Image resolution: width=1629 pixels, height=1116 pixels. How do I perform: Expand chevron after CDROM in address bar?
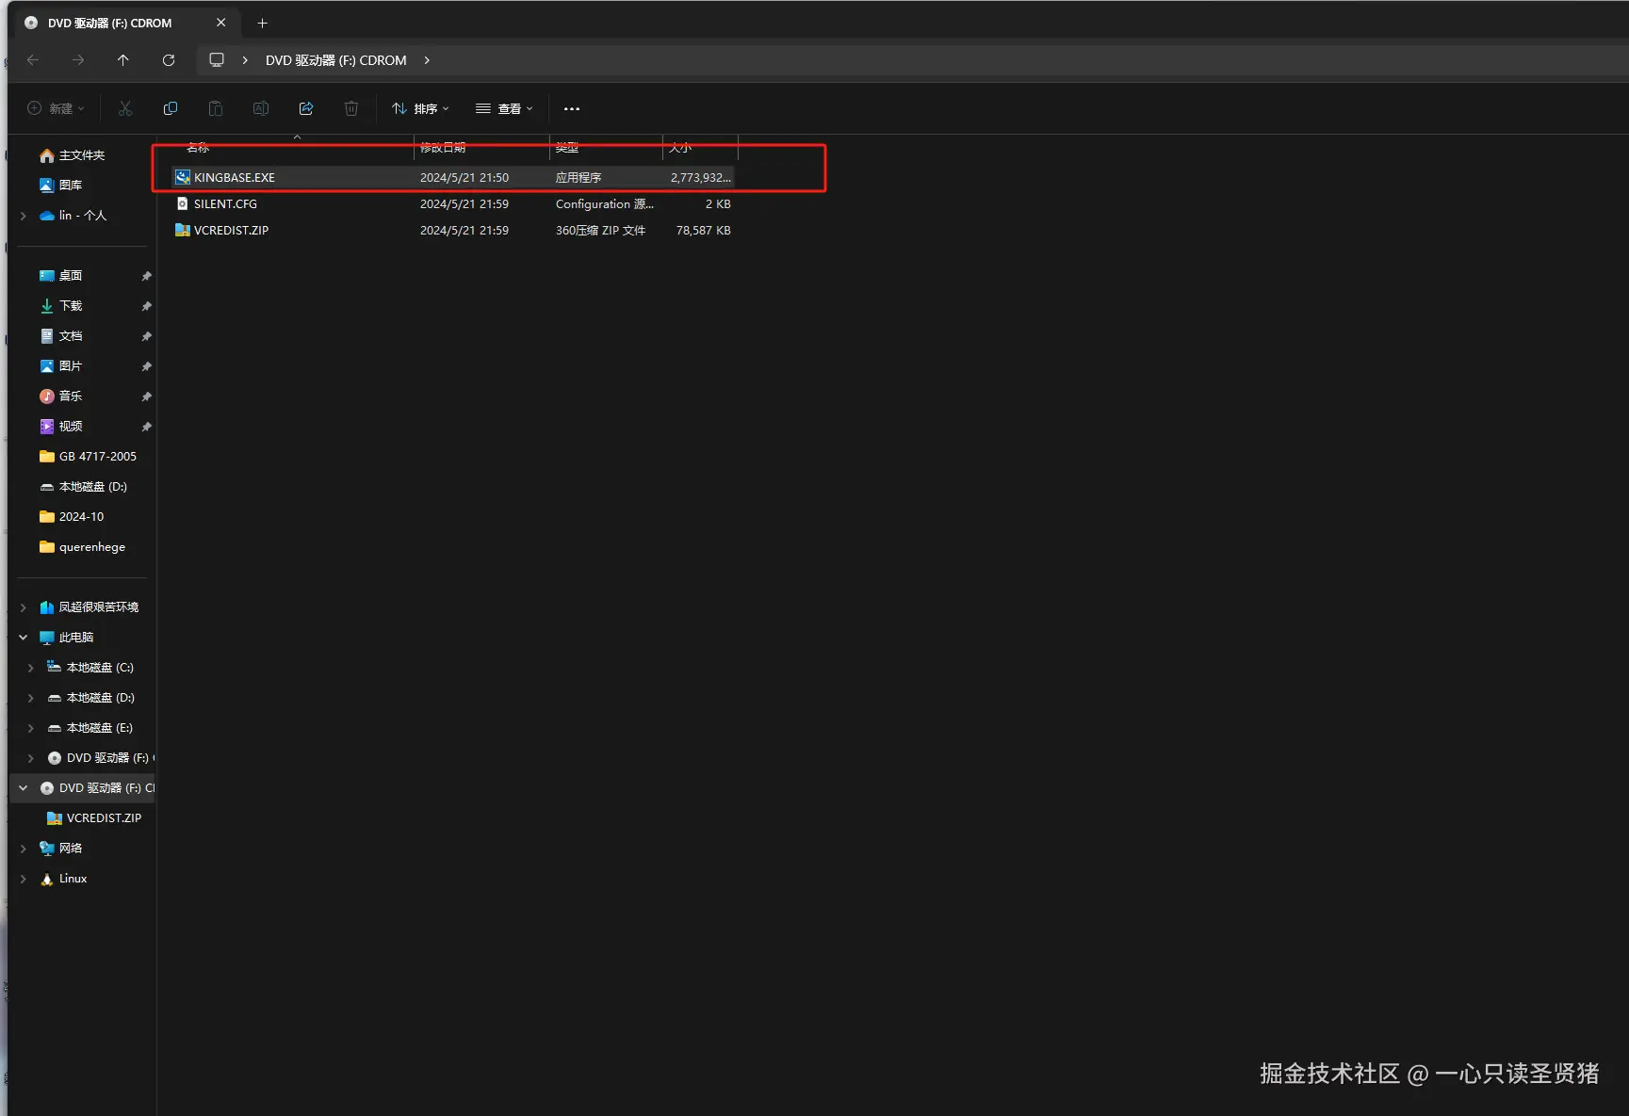click(427, 60)
